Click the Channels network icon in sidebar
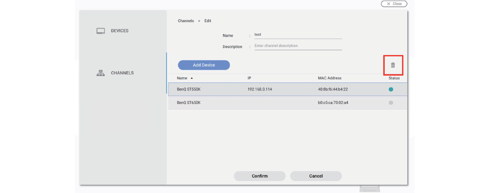Image resolution: width=483 pixels, height=193 pixels. pyautogui.click(x=100, y=73)
